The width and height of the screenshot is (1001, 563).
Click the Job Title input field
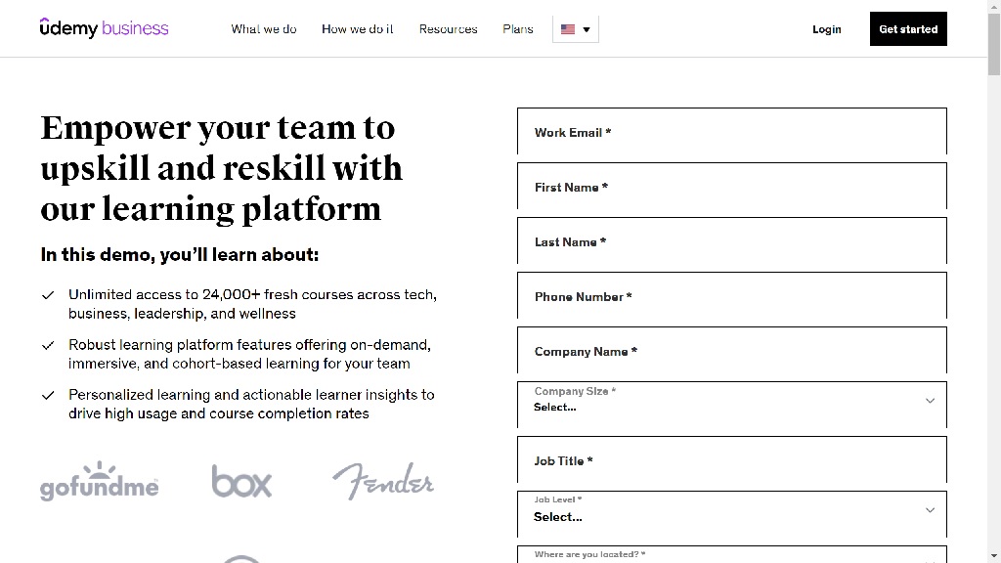point(731,460)
